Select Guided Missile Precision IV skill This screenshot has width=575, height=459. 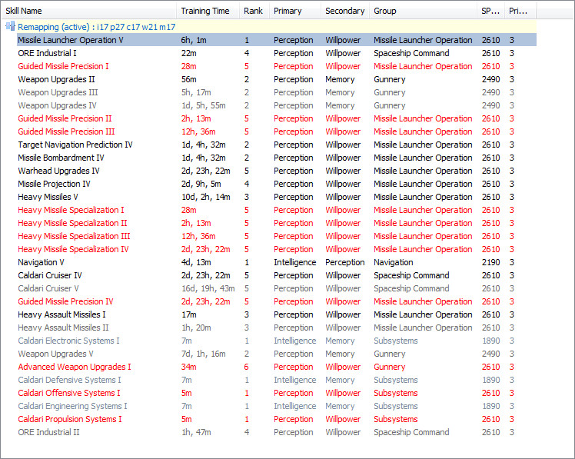tap(65, 301)
